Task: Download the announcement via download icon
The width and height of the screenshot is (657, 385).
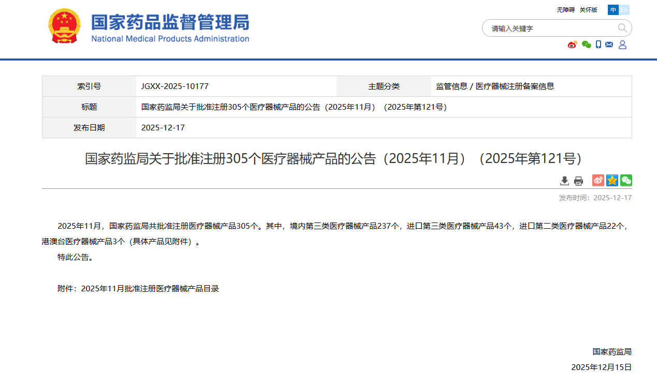Action: [564, 181]
